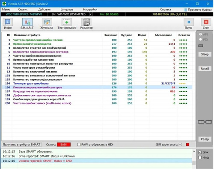Screen dimensions: 214x169
Task: Open the Настройки menu
Action: point(90,9)
